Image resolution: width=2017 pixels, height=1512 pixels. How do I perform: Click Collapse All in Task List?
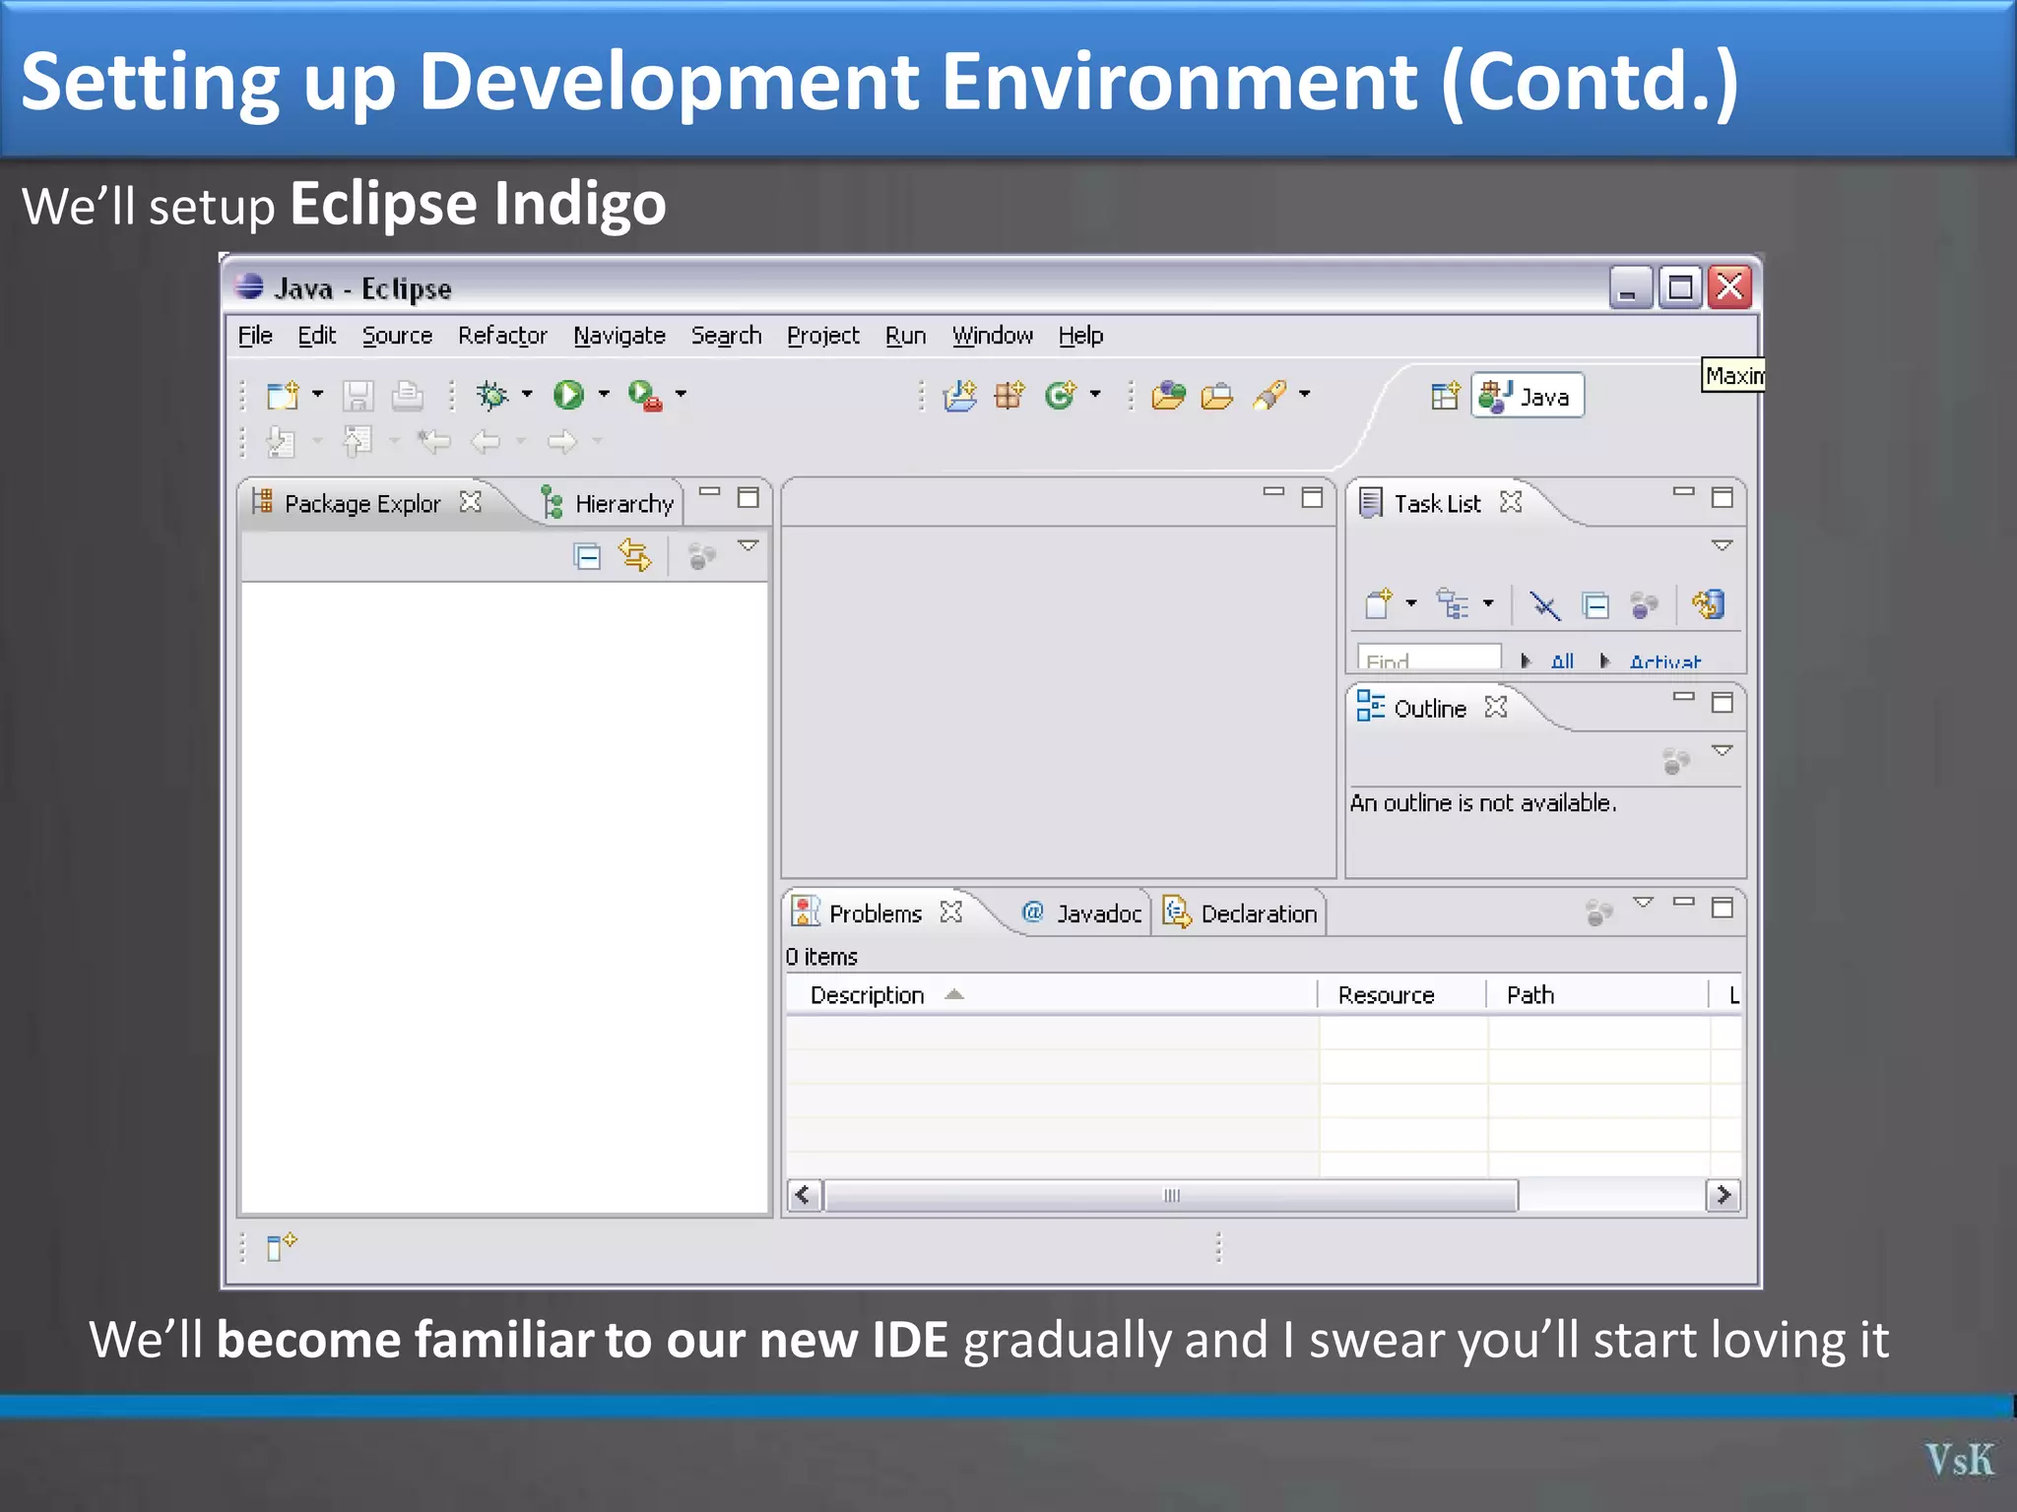[x=1596, y=605]
